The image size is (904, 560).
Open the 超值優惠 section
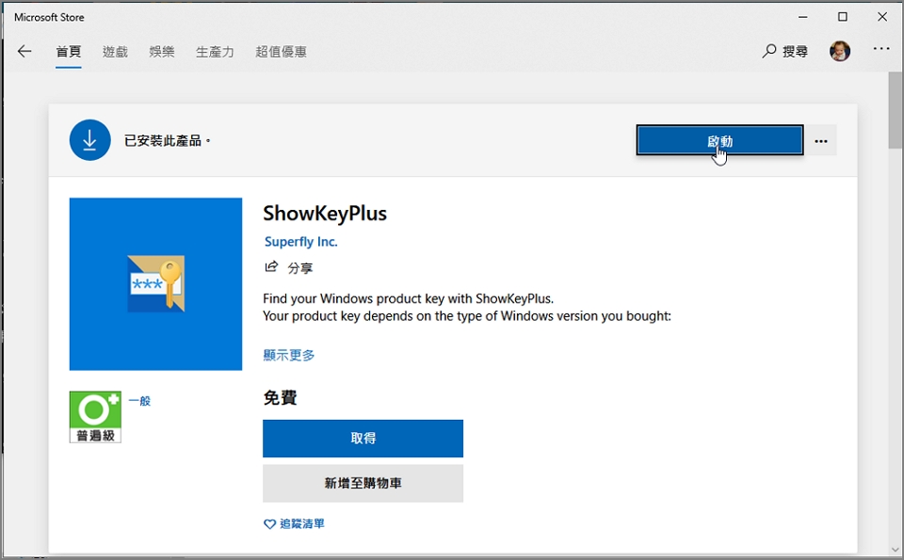tap(281, 52)
